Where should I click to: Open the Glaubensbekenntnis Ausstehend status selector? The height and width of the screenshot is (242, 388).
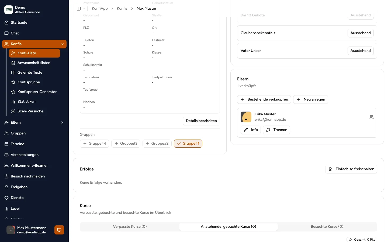(x=361, y=33)
